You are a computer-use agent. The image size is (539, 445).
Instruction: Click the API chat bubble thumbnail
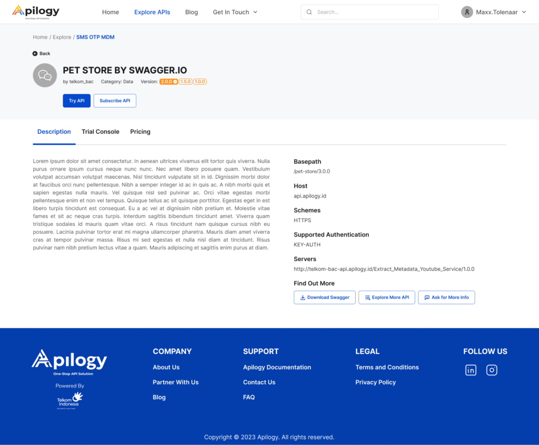tap(45, 75)
